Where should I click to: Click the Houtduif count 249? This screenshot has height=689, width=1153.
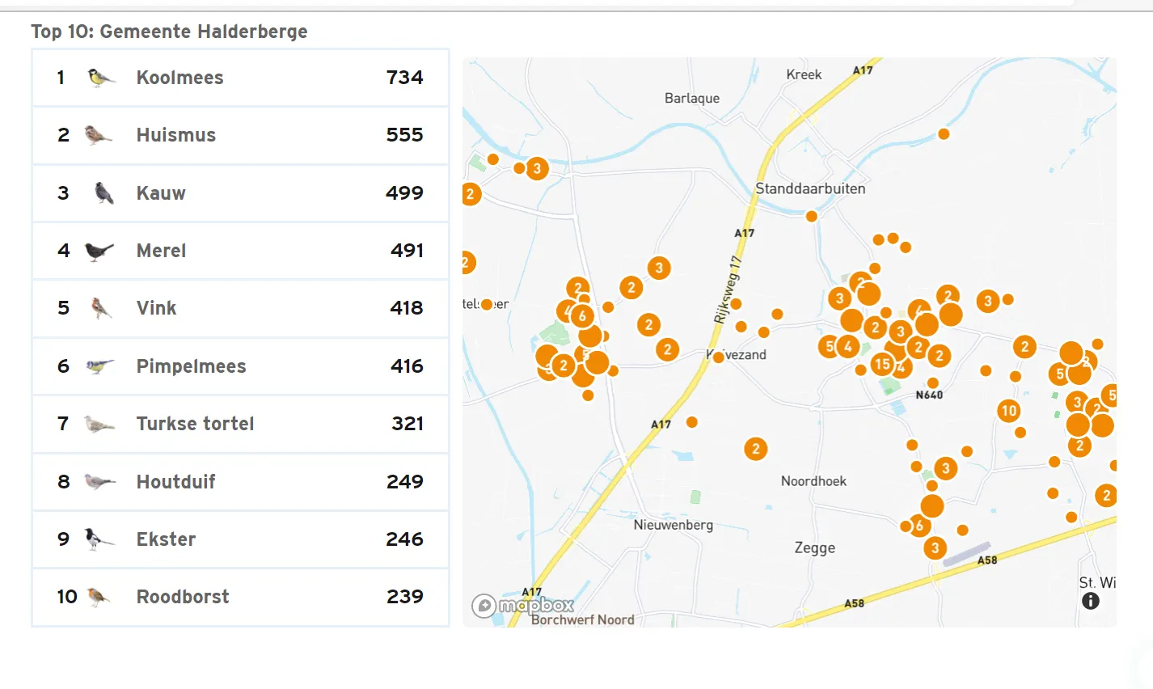pyautogui.click(x=404, y=482)
